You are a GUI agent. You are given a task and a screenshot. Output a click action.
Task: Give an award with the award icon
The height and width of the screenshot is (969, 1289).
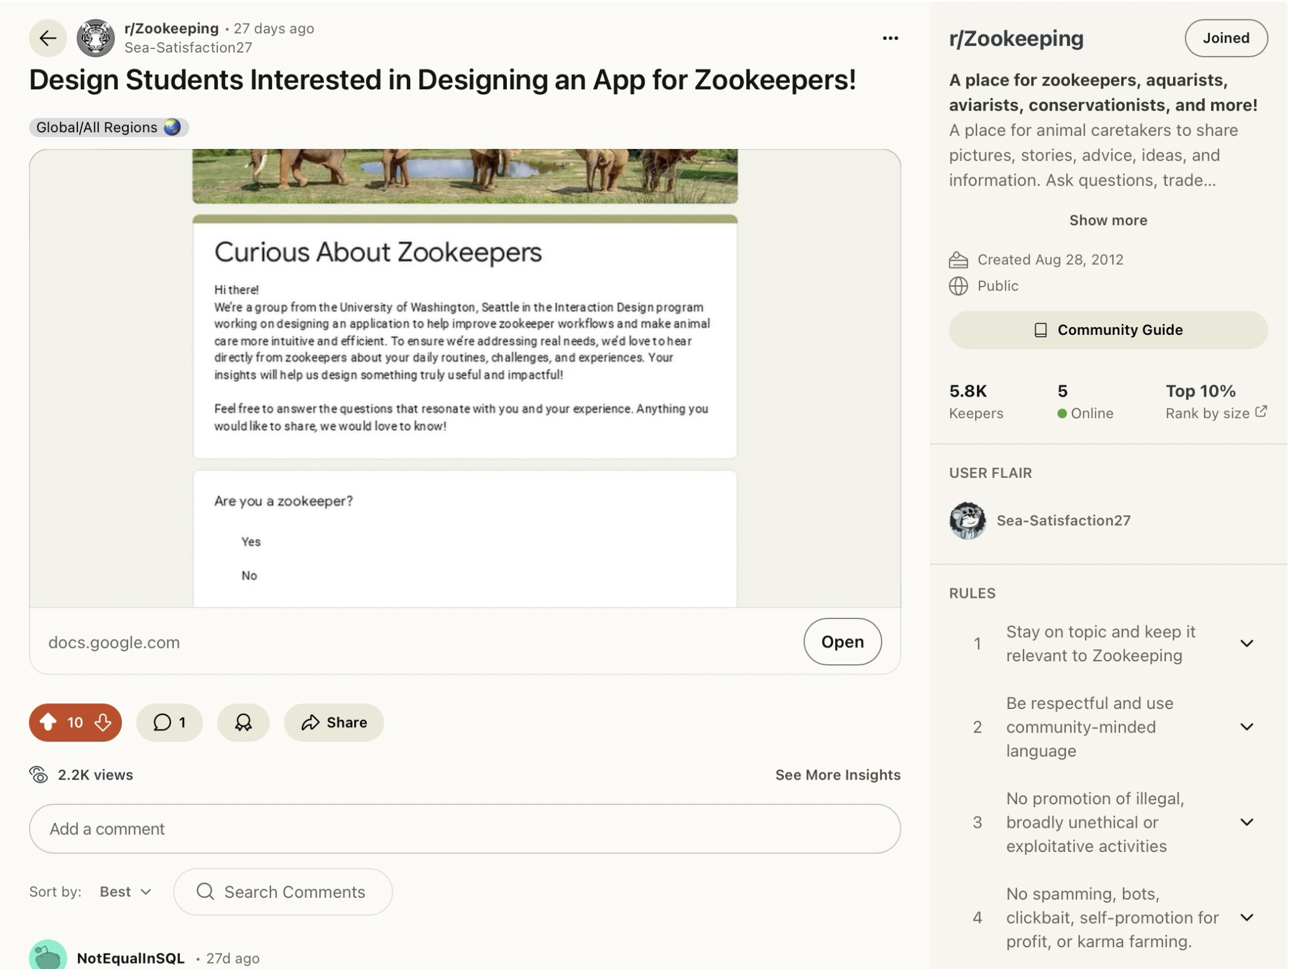(243, 722)
